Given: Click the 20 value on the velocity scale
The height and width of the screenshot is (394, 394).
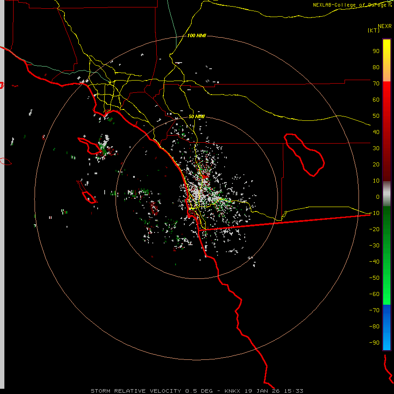Looking at the screenshot, I should [376, 164].
